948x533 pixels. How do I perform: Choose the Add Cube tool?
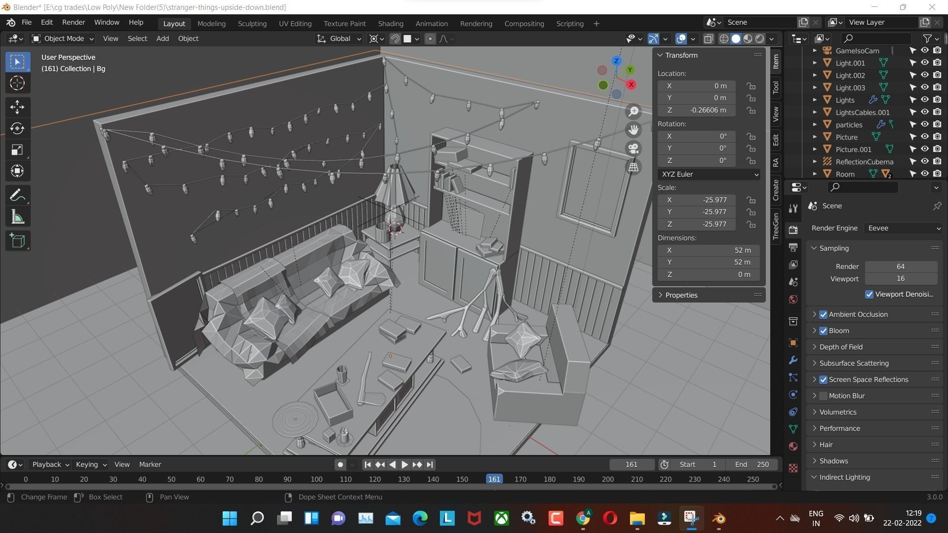point(17,241)
